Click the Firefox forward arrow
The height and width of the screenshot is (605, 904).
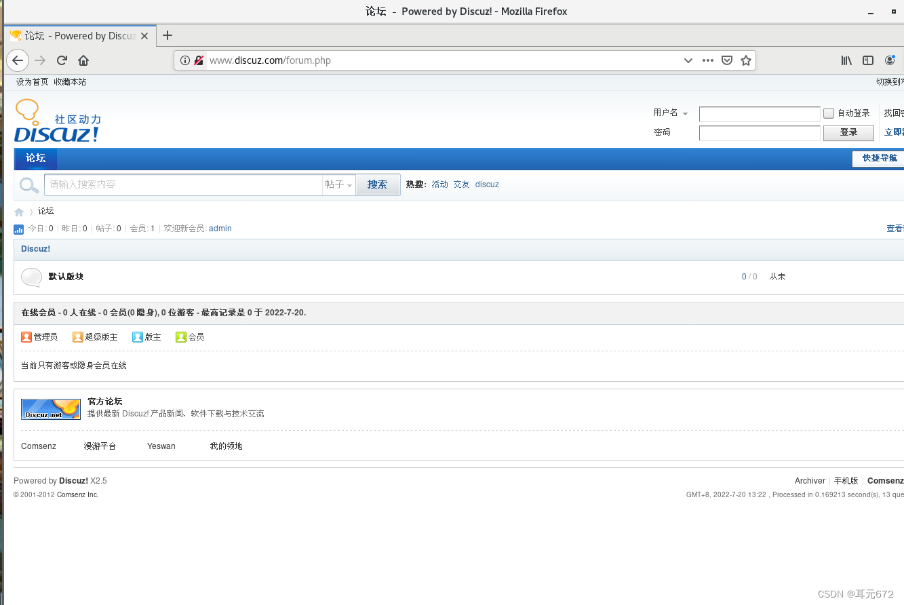point(40,60)
